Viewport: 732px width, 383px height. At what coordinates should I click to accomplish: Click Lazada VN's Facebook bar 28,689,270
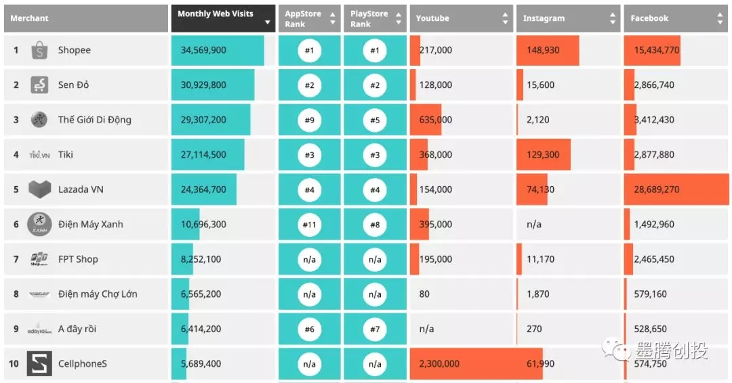(x=676, y=189)
